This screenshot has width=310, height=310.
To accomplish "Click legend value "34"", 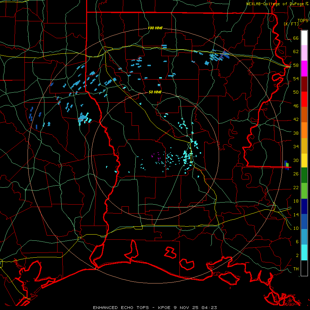I will coord(296,146).
